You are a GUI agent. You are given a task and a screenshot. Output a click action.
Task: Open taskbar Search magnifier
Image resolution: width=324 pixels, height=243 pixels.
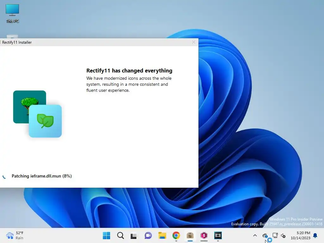coord(121,235)
